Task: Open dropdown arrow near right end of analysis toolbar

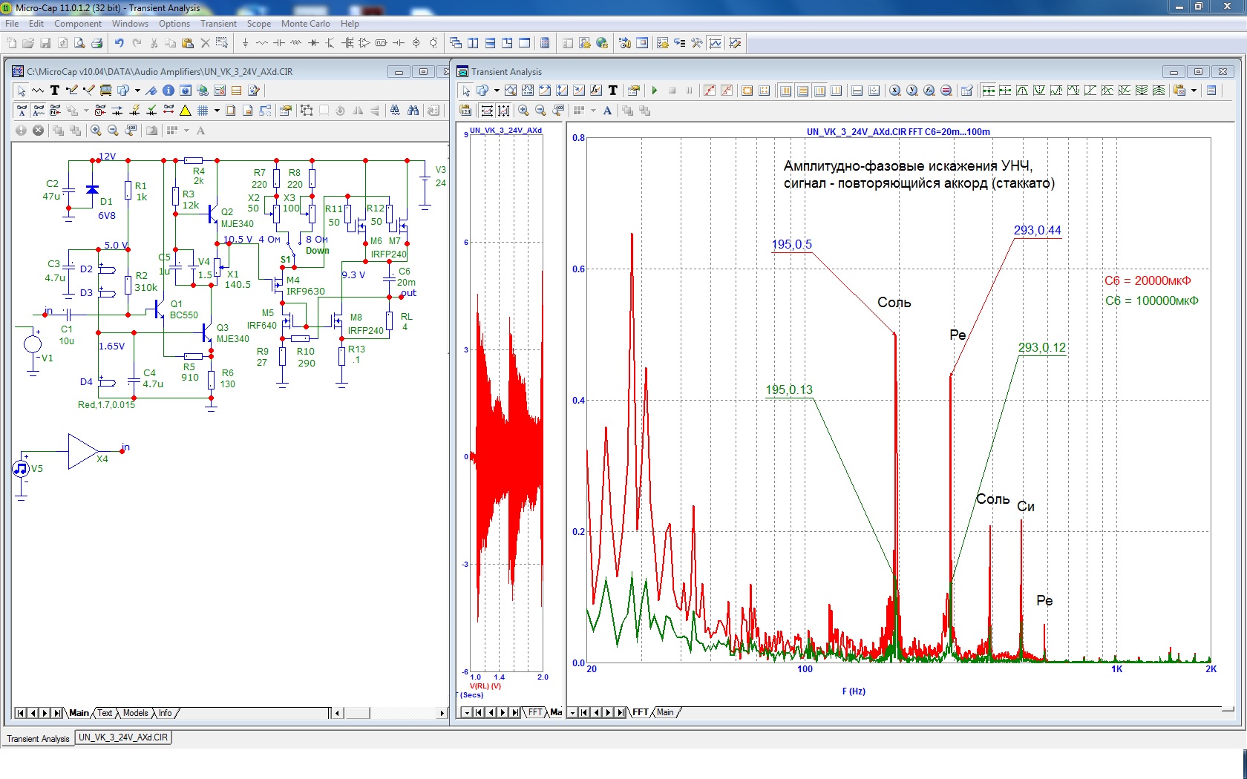Action: tap(1194, 91)
